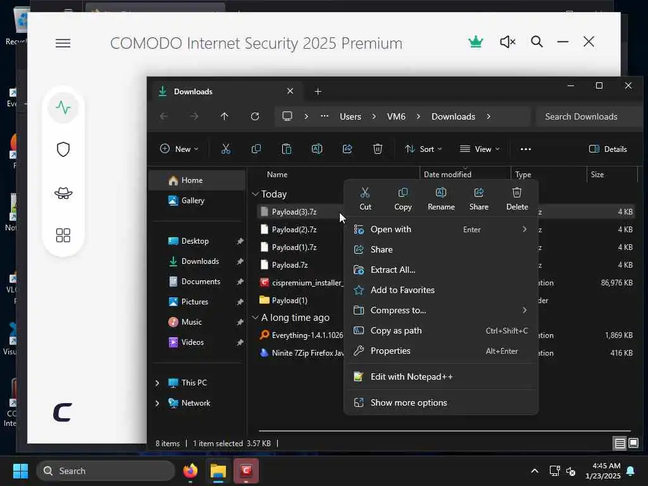The width and height of the screenshot is (648, 486).
Task: Click Users in the breadcrumb
Action: coord(351,116)
